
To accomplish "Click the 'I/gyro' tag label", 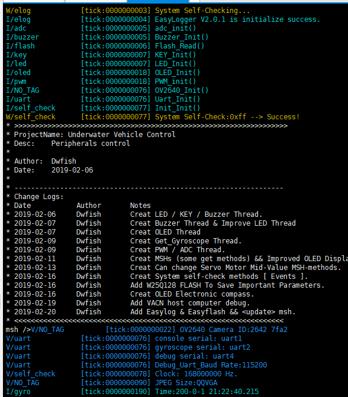I will point(18,392).
